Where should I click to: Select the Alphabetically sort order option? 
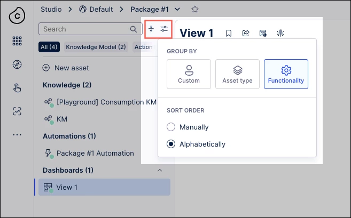[196, 144]
